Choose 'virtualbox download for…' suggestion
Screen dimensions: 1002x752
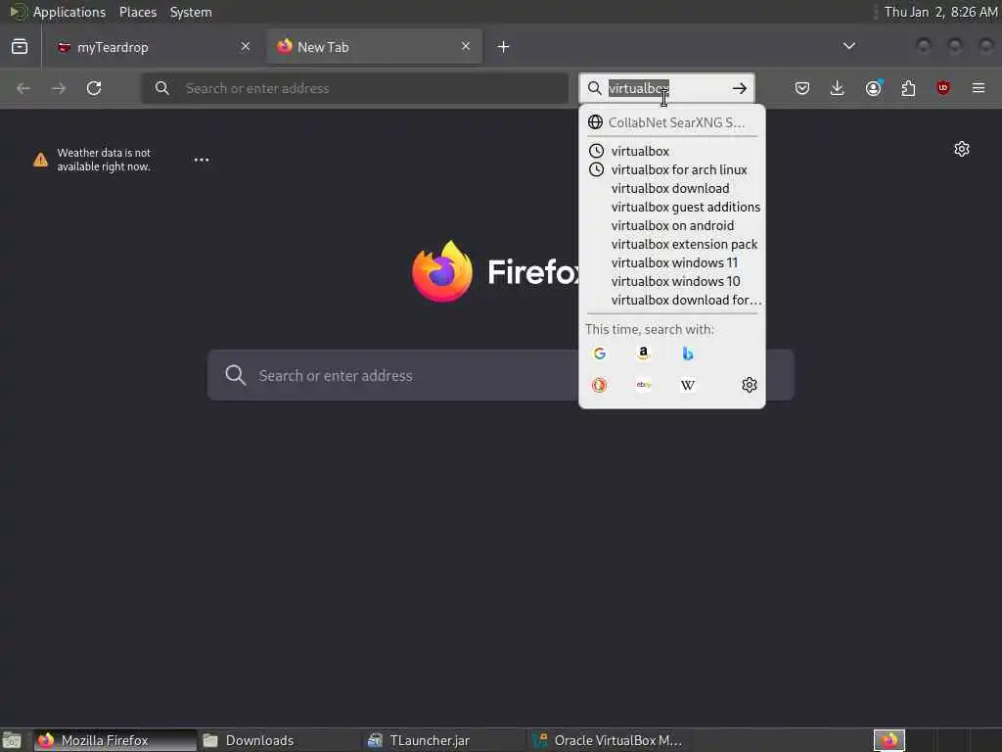tap(671, 300)
